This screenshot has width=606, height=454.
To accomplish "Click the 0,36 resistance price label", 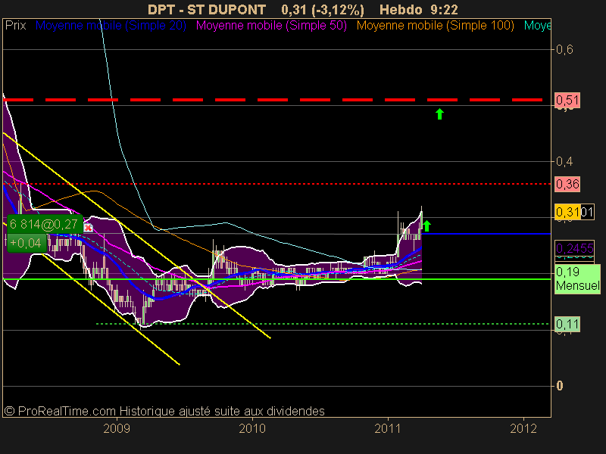I will [567, 184].
